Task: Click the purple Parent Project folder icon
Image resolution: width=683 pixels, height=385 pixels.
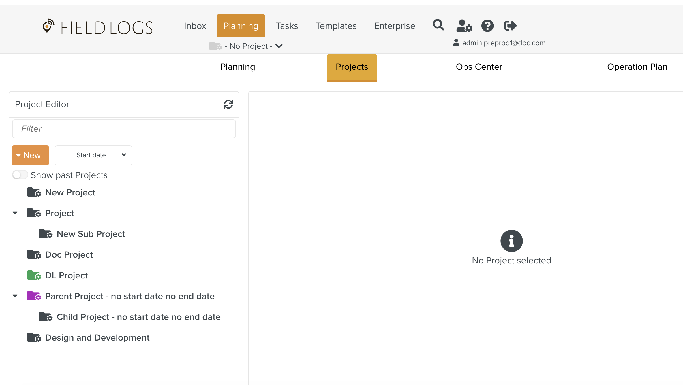Action: 34,296
